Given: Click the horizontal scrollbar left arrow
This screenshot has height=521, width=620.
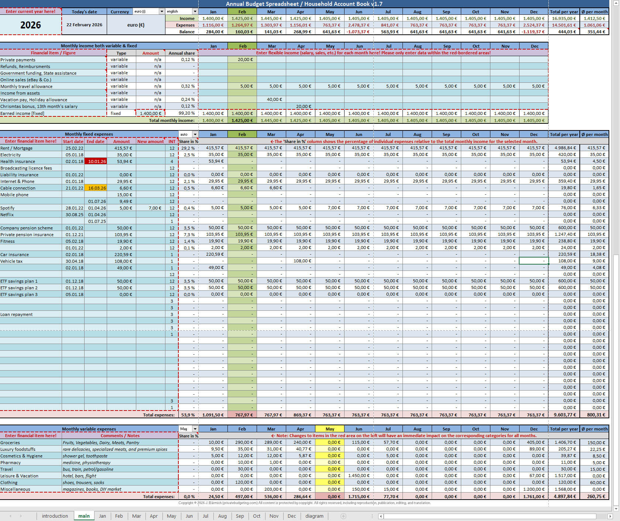Looking at the screenshot, I should [x=381, y=516].
